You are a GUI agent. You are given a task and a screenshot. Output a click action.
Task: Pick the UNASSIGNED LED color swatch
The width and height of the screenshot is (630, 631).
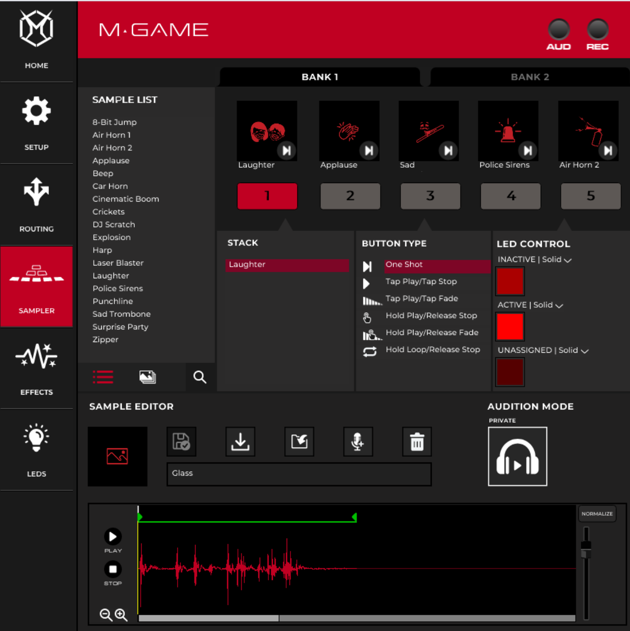(x=510, y=372)
